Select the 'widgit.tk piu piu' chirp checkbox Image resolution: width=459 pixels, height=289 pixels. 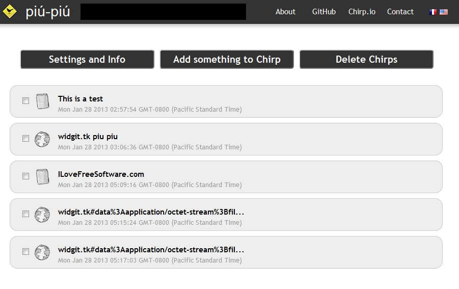pyautogui.click(x=25, y=139)
